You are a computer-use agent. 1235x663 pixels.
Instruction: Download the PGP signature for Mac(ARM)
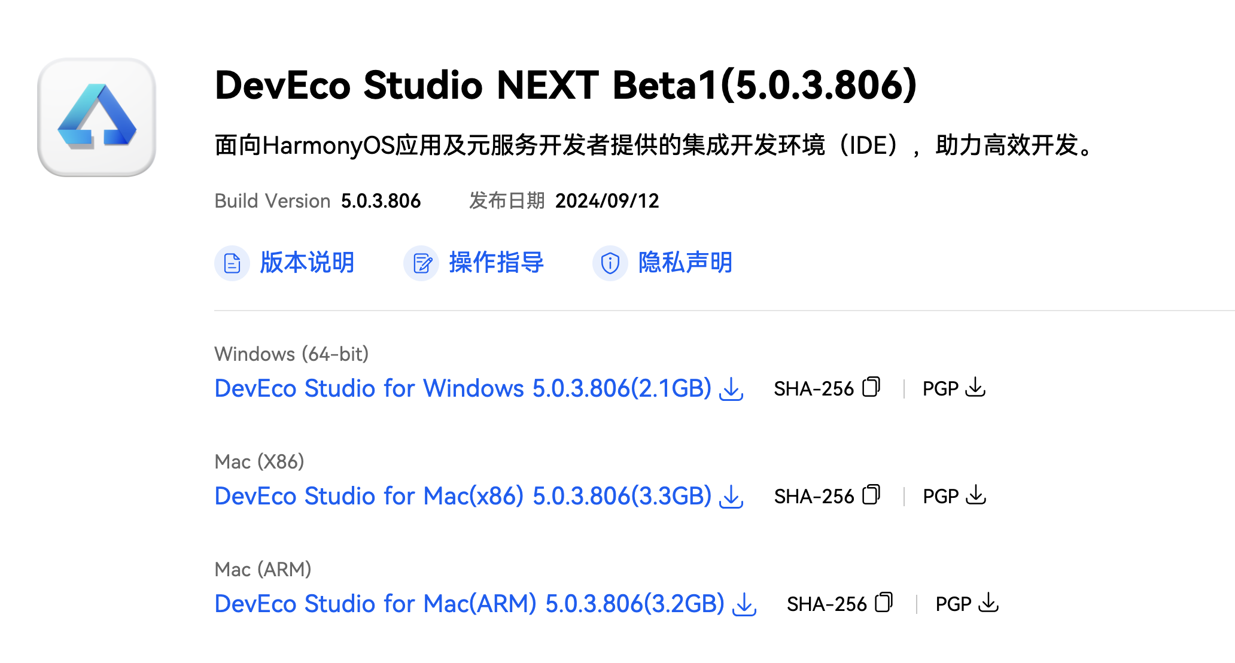tap(989, 603)
